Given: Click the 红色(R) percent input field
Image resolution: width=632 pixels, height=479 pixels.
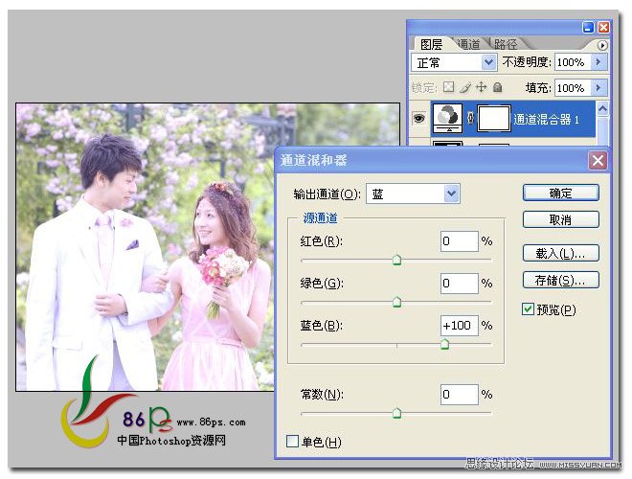Looking at the screenshot, I should click(x=459, y=241).
